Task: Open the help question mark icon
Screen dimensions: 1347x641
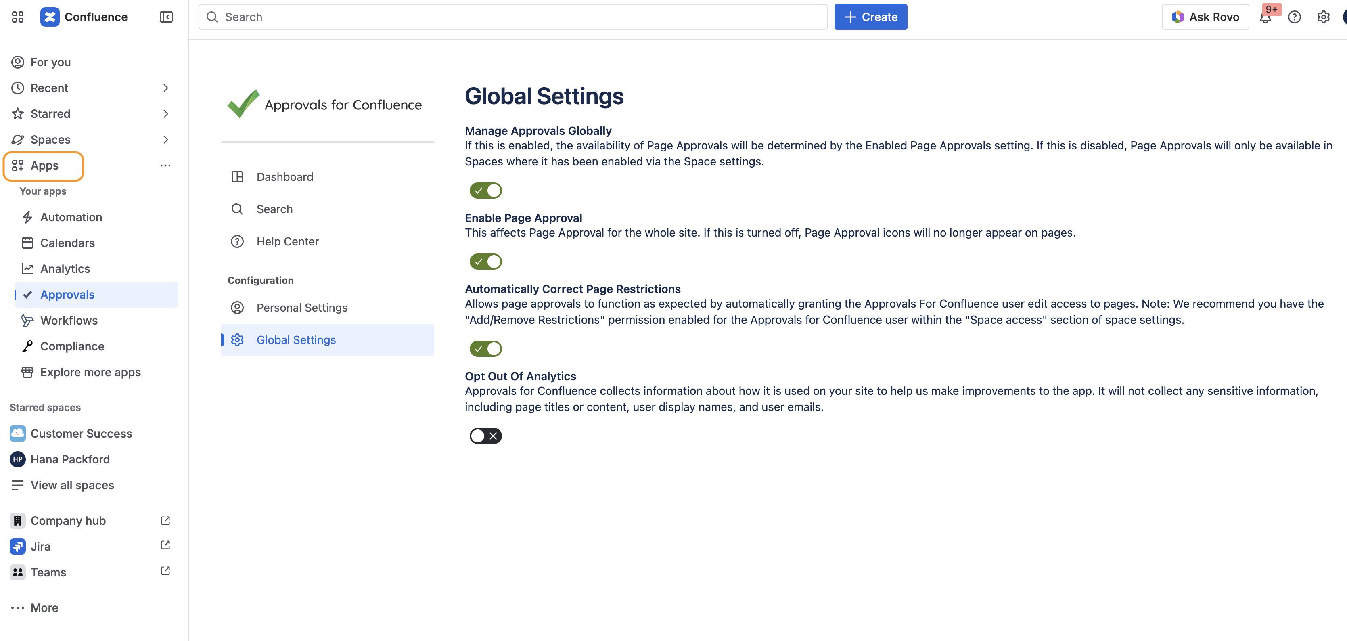Action: [1294, 17]
